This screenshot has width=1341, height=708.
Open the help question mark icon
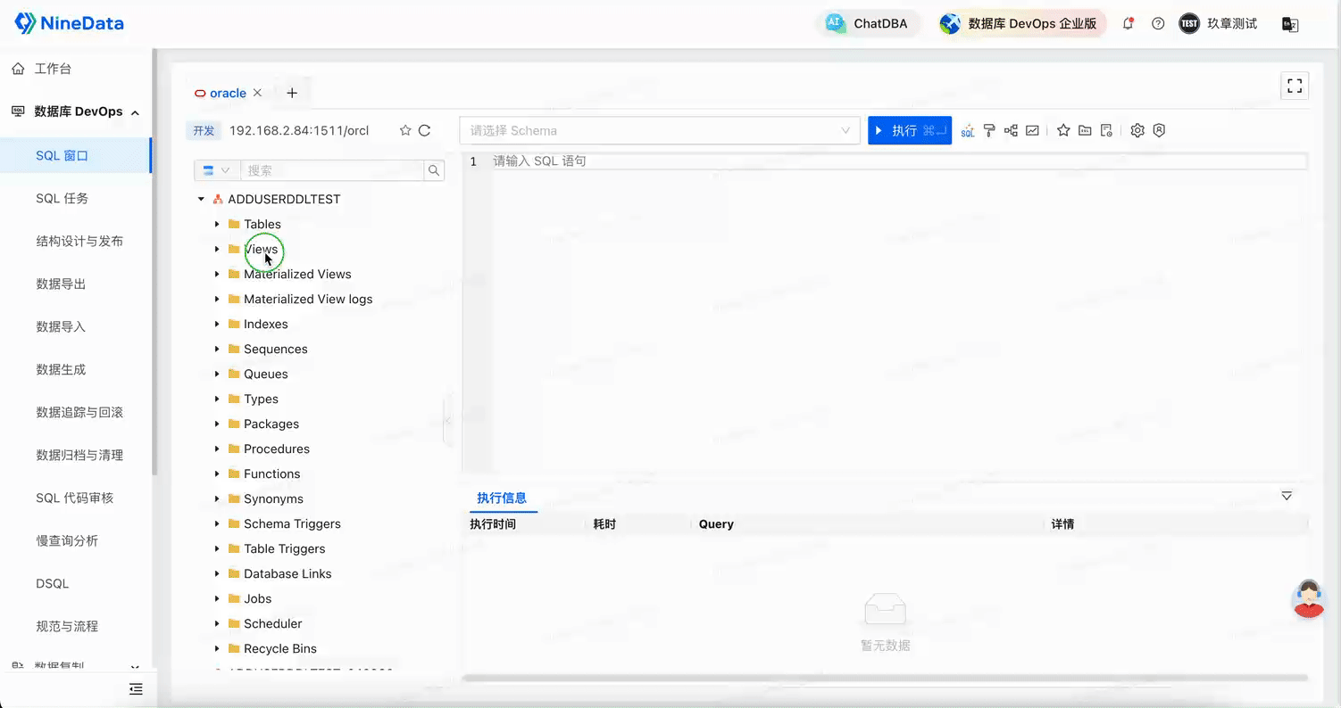point(1158,24)
